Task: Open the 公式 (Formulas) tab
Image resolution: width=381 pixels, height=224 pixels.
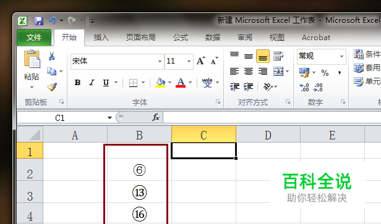Action: [x=181, y=38]
